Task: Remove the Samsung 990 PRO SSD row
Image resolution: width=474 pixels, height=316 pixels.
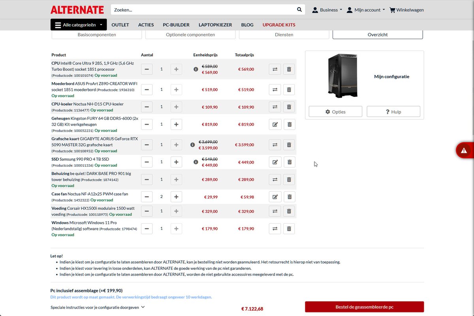Action: pos(289,162)
